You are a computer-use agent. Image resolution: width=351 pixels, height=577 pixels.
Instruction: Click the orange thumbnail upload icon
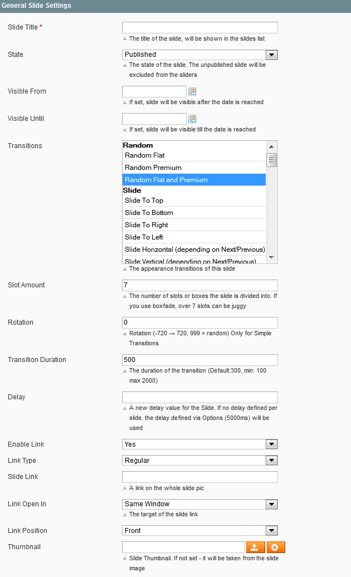(x=255, y=547)
